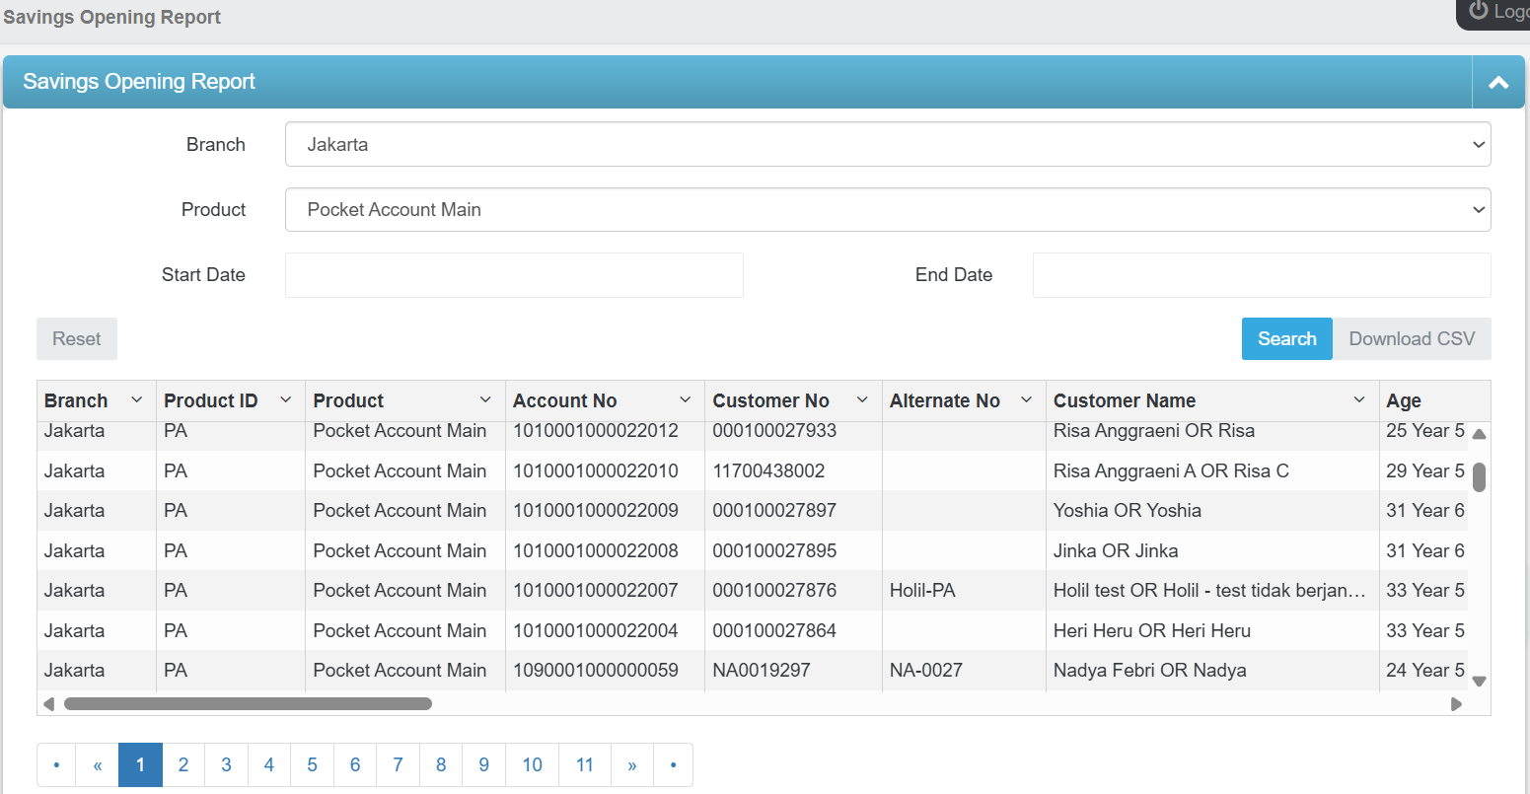Open the Branch dropdown showing Jakarta

point(887,145)
